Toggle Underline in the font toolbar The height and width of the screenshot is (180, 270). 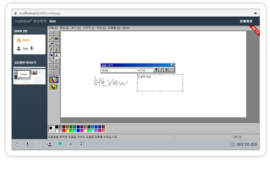click(x=166, y=69)
